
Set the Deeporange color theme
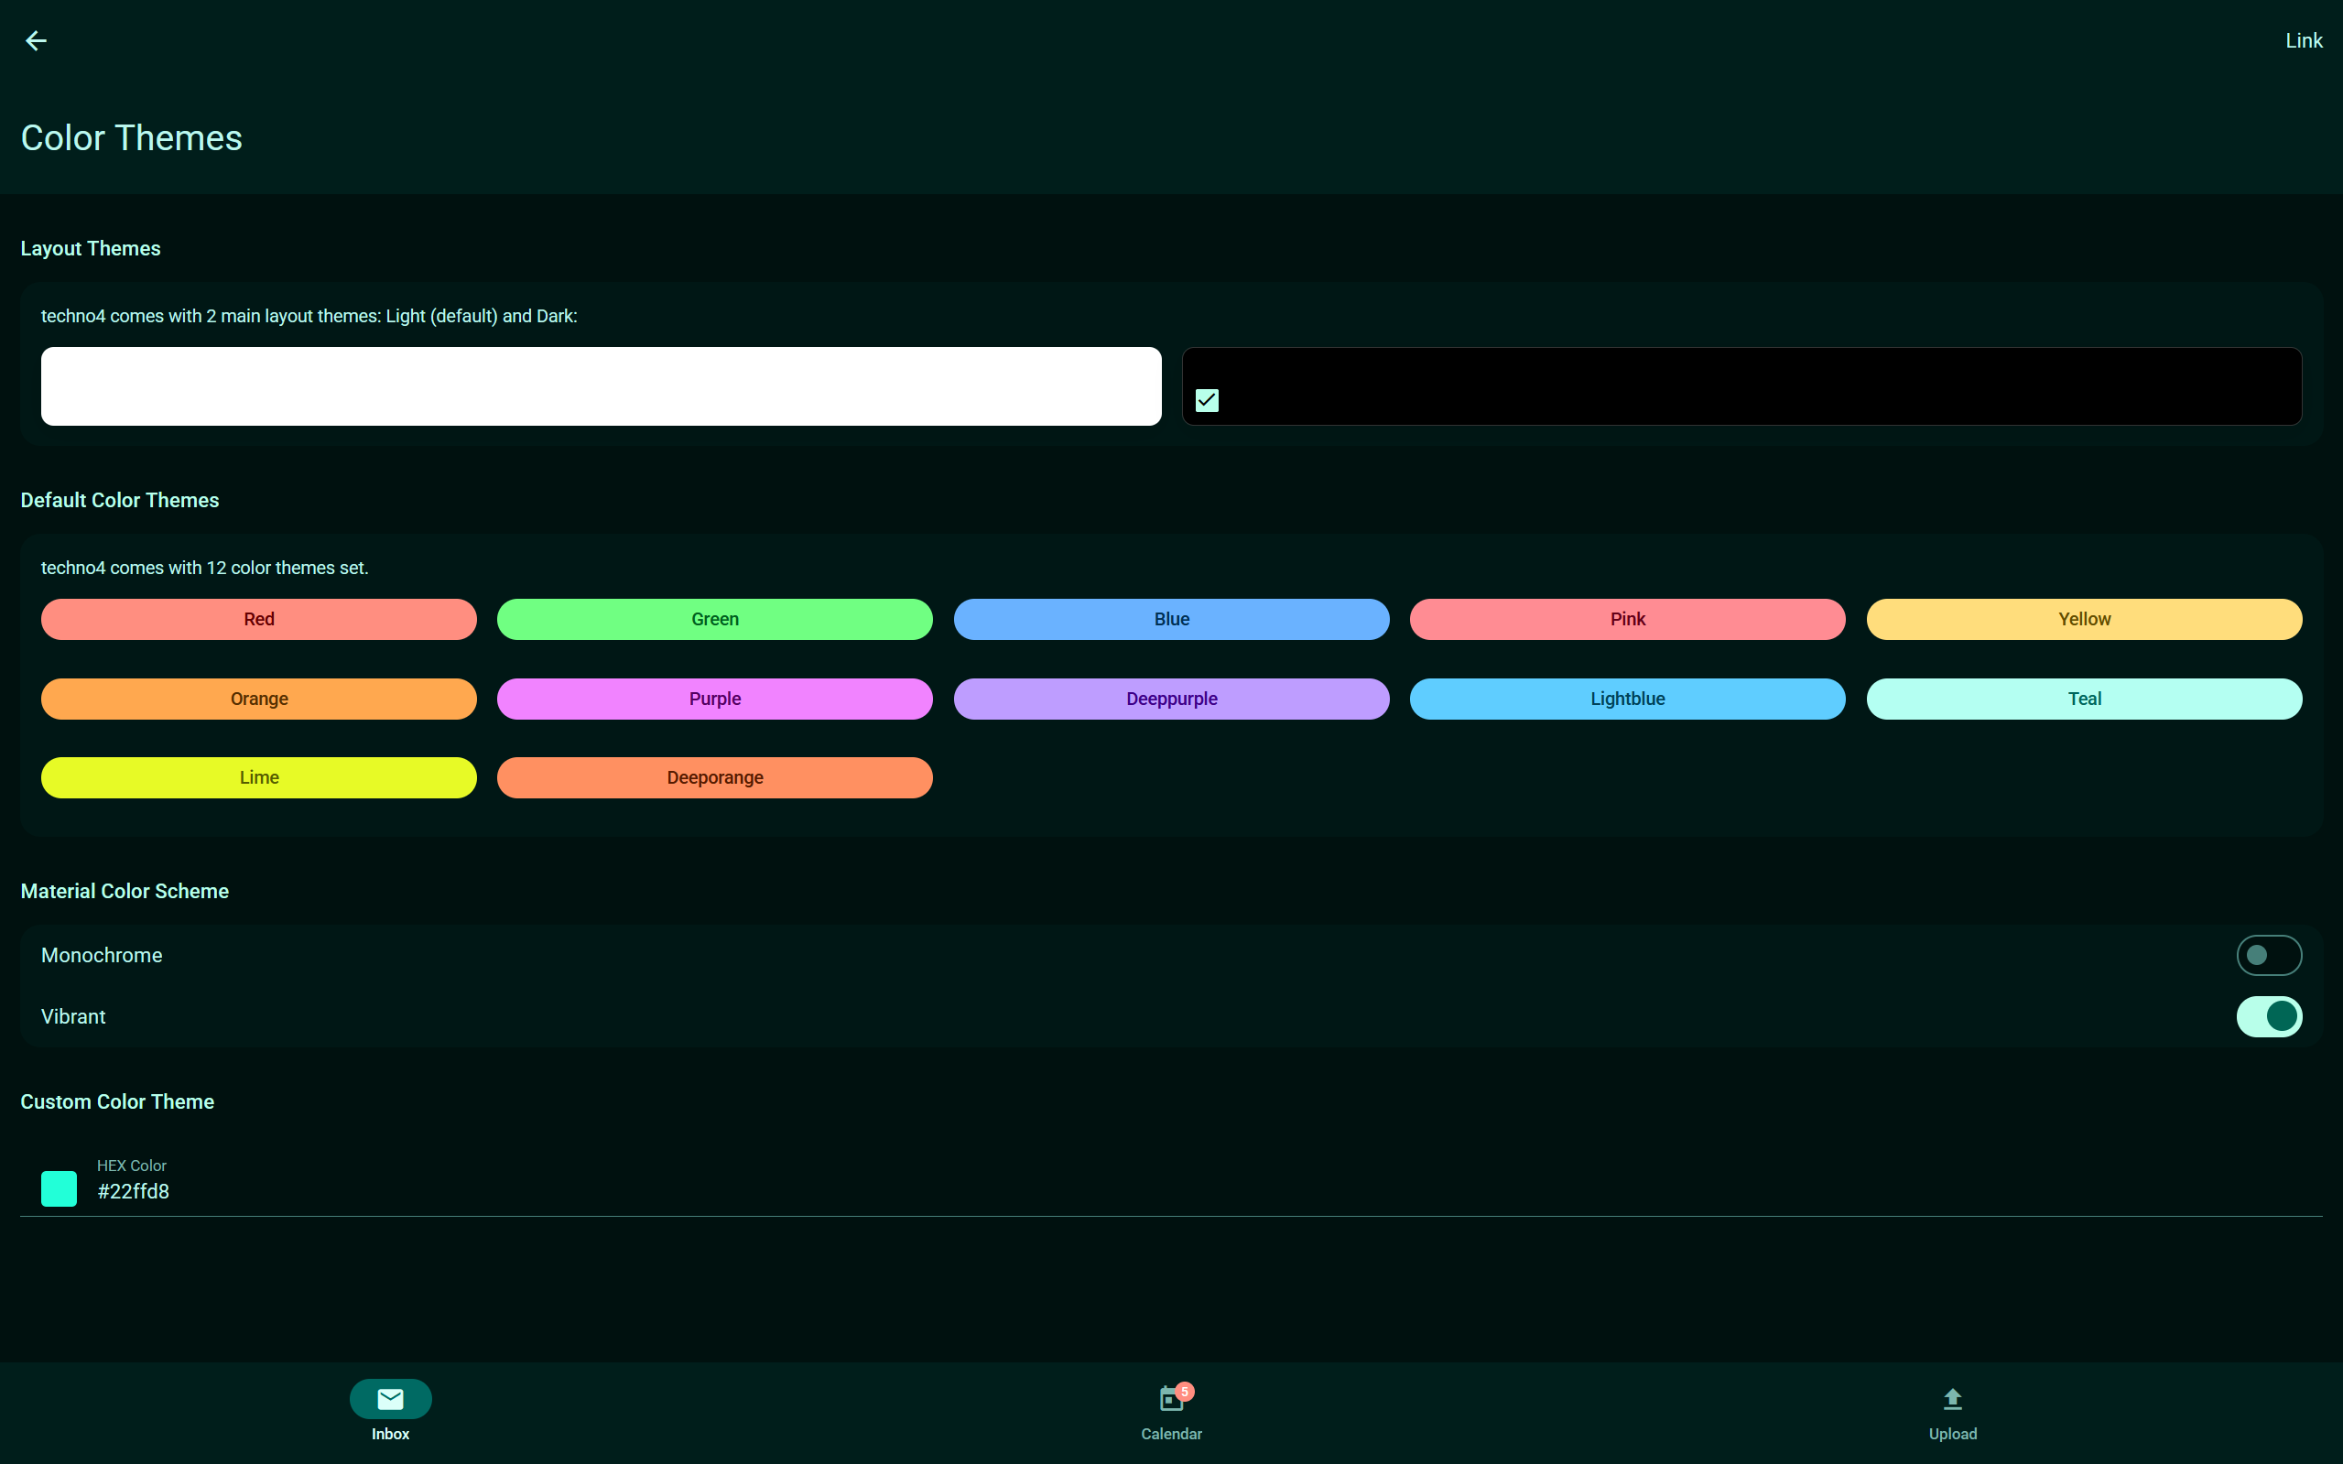(x=714, y=777)
